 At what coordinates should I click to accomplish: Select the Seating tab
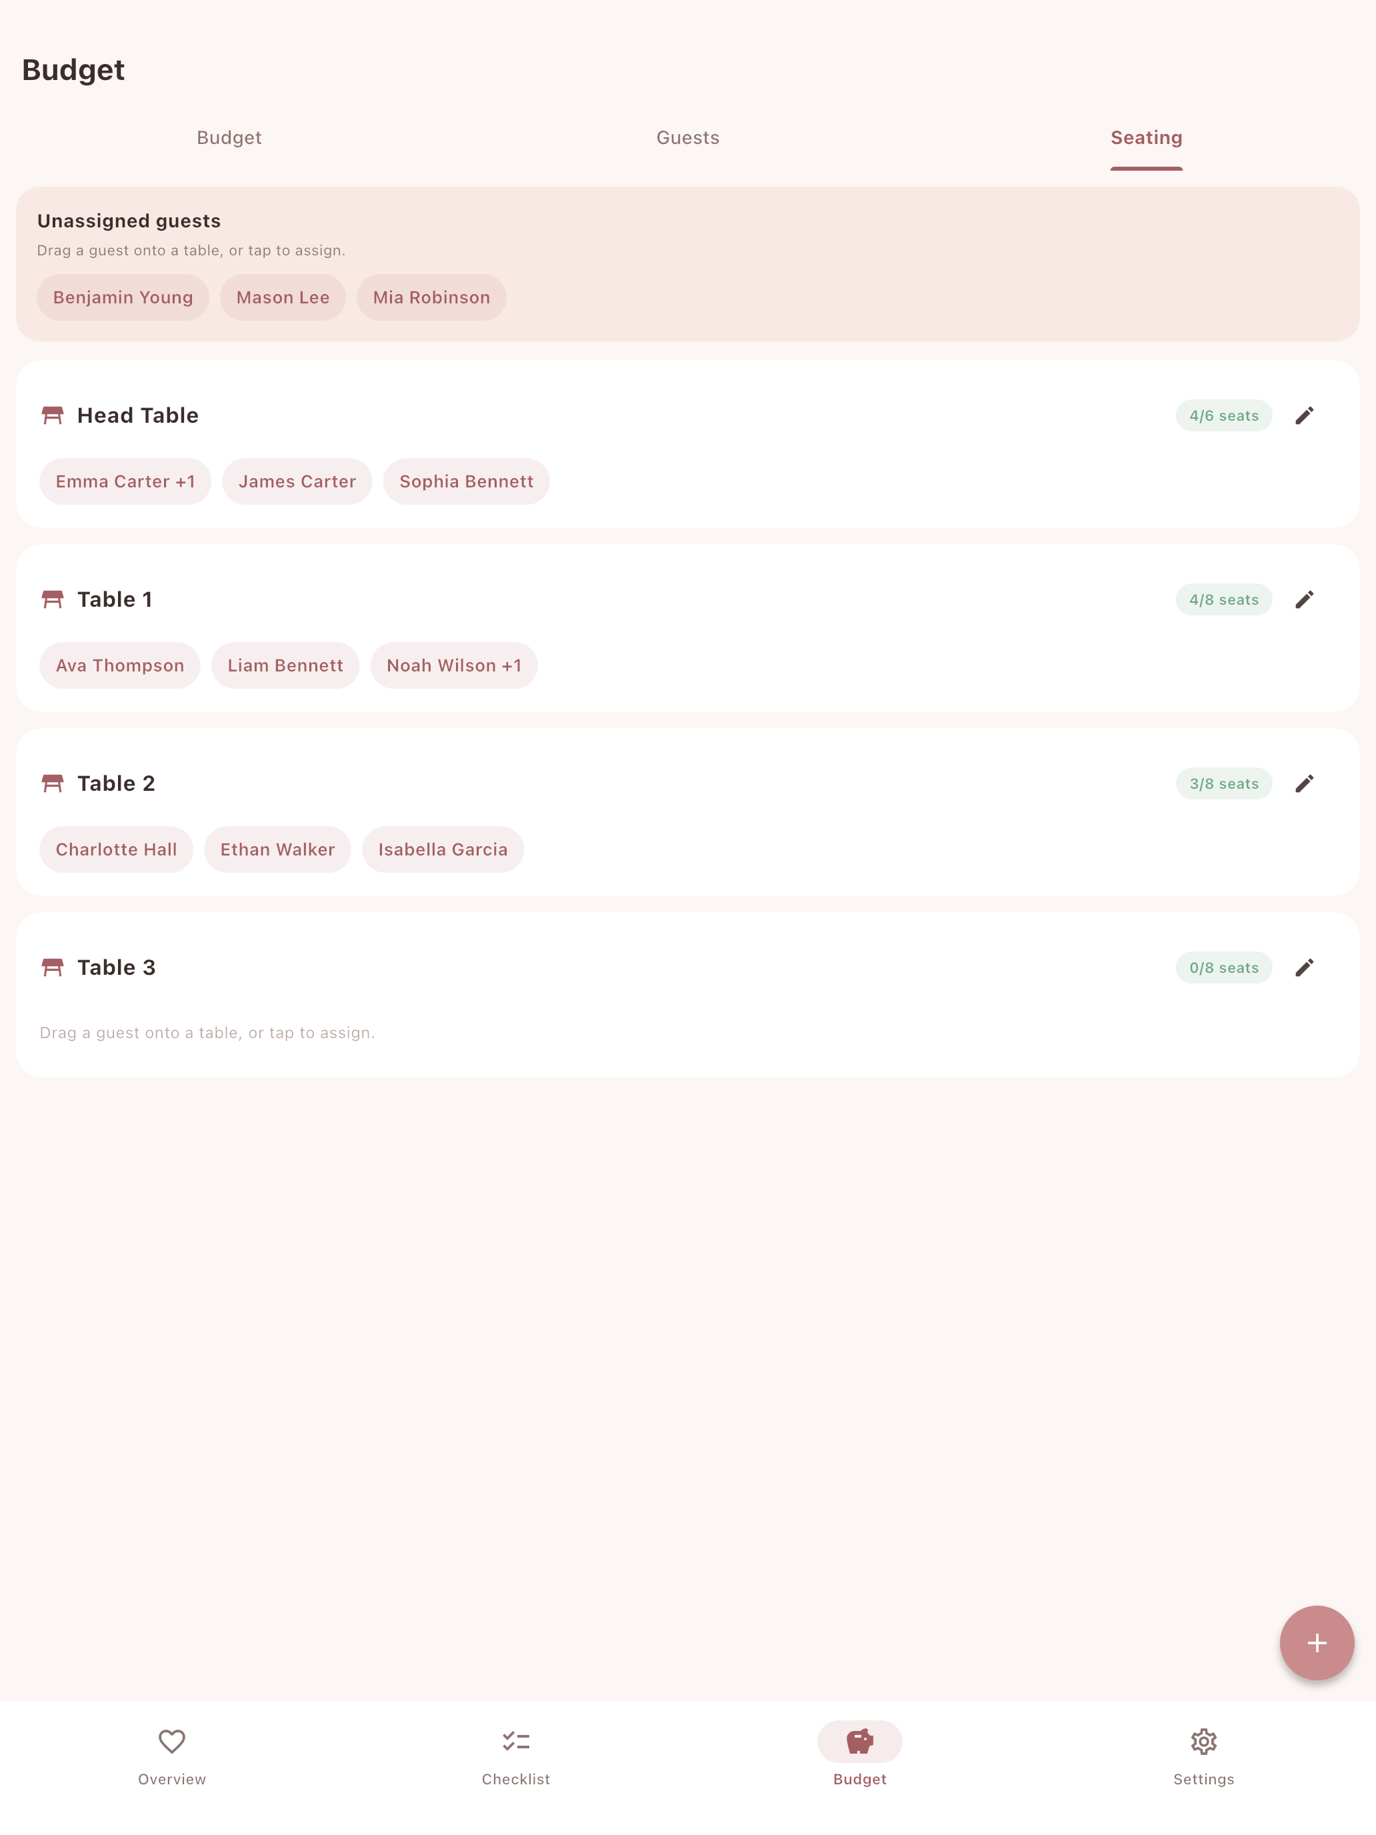1146,138
